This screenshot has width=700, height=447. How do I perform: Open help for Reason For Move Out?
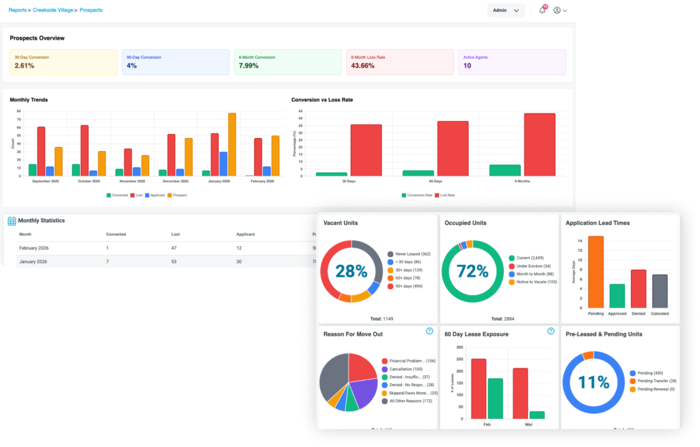(429, 331)
